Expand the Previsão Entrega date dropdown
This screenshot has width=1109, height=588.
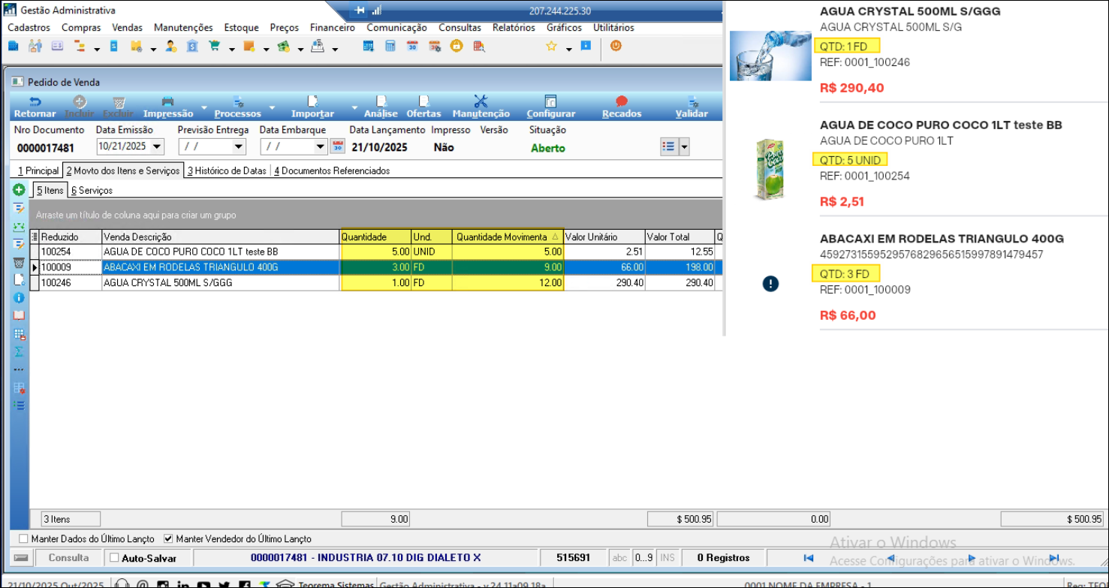click(239, 146)
